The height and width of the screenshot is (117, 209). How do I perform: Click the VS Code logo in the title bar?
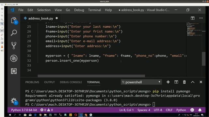[12, 10]
